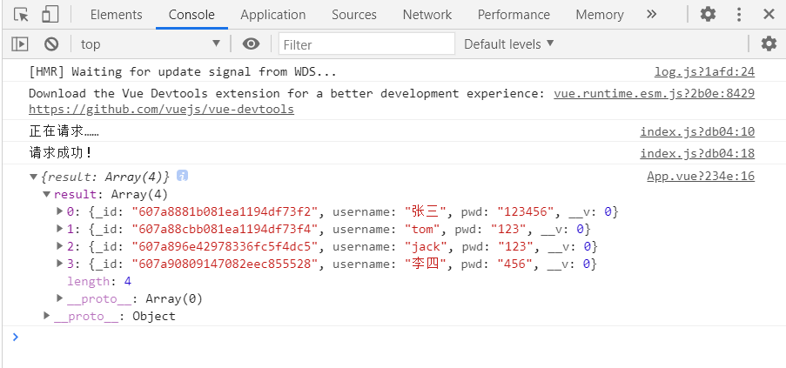Switch to the Elements tab
Image resolution: width=786 pixels, height=368 pixels.
coord(117,15)
